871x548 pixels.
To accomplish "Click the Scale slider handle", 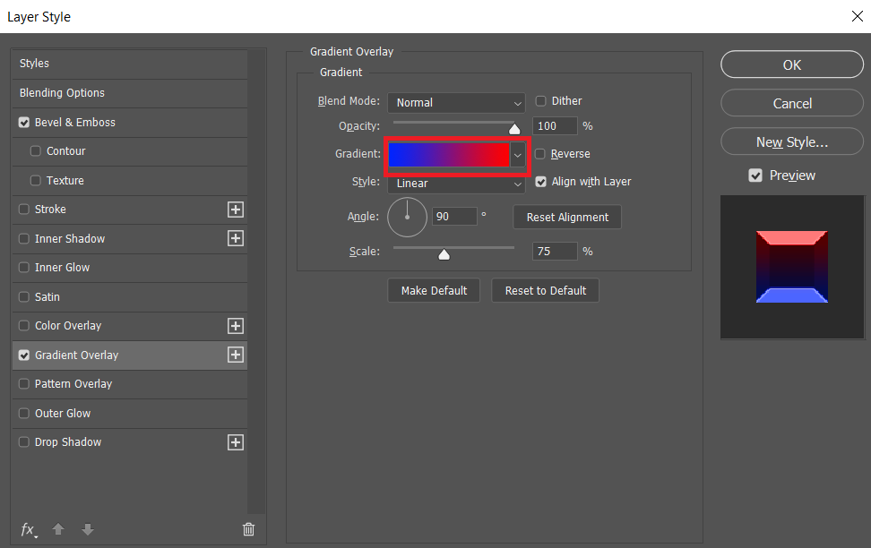I will 444,255.
